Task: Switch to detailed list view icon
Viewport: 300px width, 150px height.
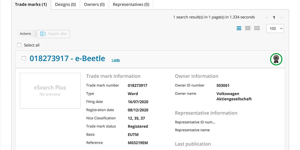Action: pos(239,28)
